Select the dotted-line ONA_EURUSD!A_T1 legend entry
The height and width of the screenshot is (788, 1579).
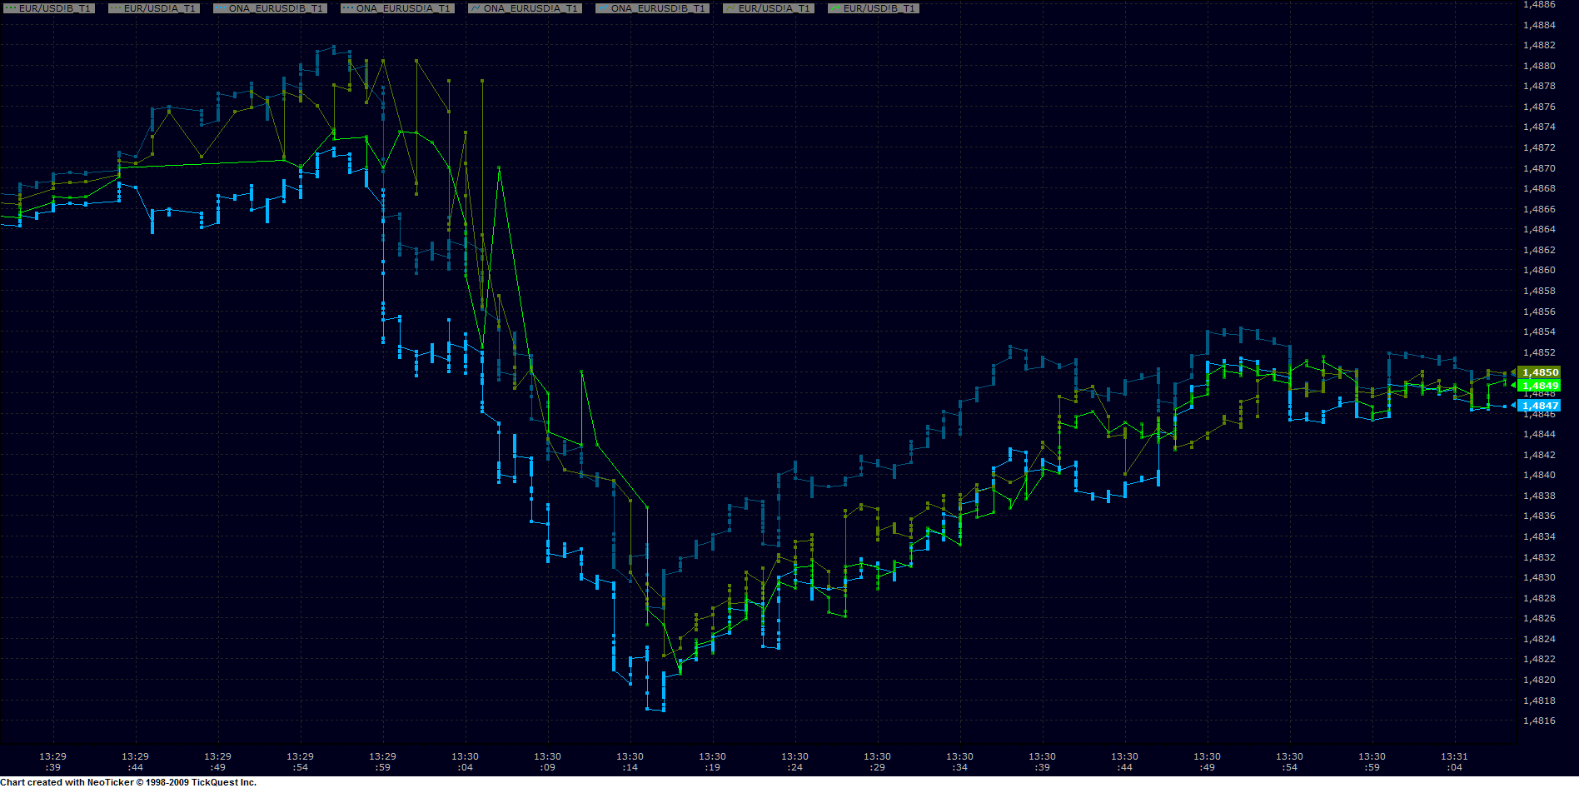(397, 8)
